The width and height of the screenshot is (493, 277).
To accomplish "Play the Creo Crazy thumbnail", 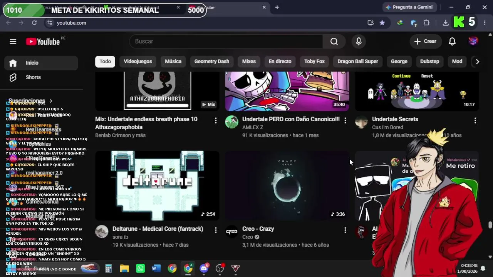I will [287, 185].
